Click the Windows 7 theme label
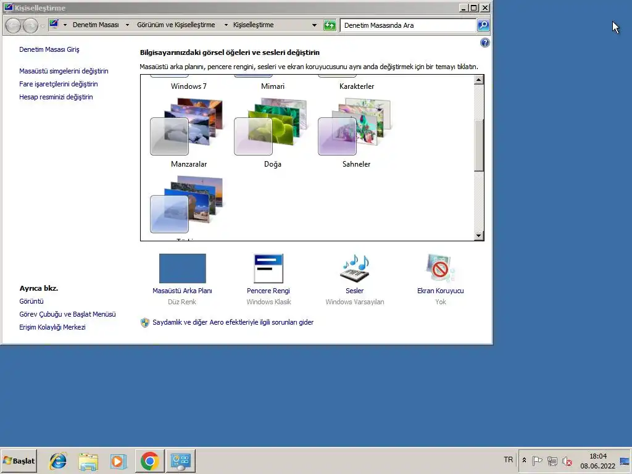Viewport: 632px width, 474px height. point(189,86)
